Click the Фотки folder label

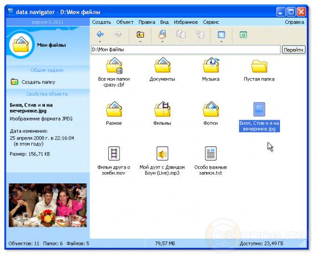pyautogui.click(x=211, y=123)
